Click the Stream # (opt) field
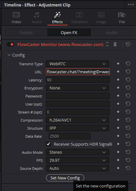This screenshot has height=191, width=136. click(x=78, y=112)
